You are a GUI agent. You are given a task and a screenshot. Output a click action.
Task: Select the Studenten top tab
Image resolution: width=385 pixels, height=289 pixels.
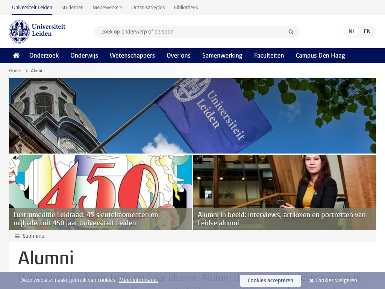(73, 8)
